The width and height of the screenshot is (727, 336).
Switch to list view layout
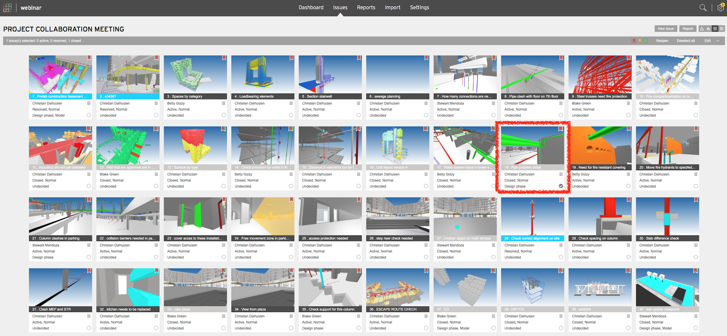coord(722,29)
